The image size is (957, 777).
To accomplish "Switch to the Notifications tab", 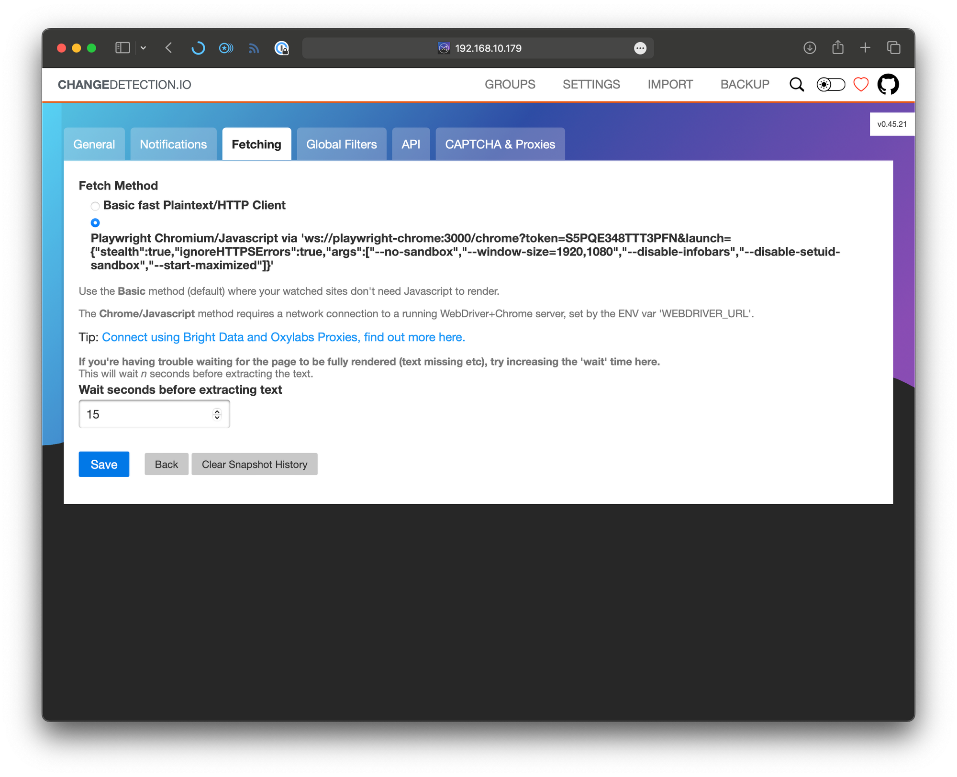I will [173, 144].
